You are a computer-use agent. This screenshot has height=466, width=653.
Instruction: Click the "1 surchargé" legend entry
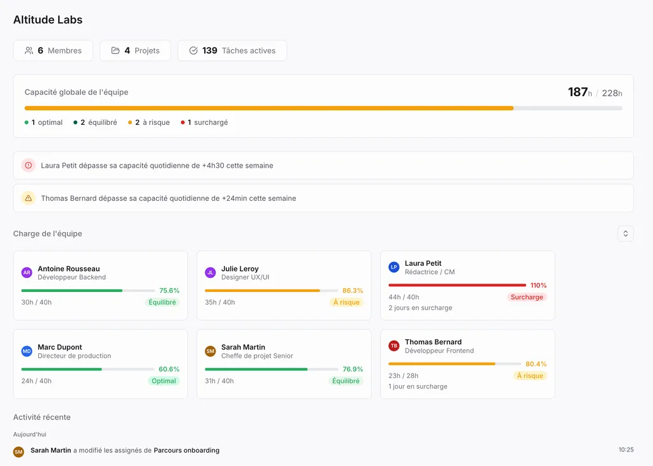(x=205, y=122)
